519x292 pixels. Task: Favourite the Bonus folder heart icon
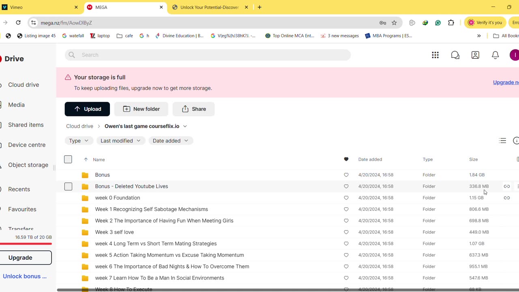pyautogui.click(x=346, y=175)
